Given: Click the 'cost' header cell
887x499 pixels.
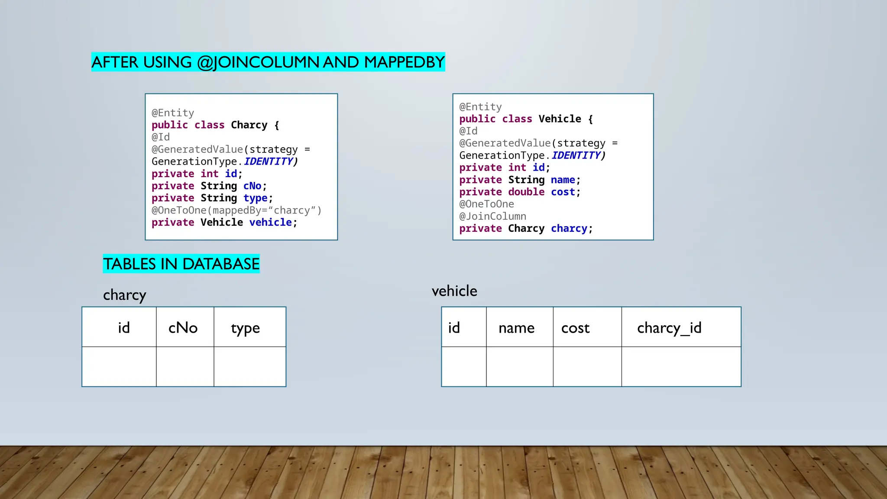Looking at the screenshot, I should pos(587,327).
